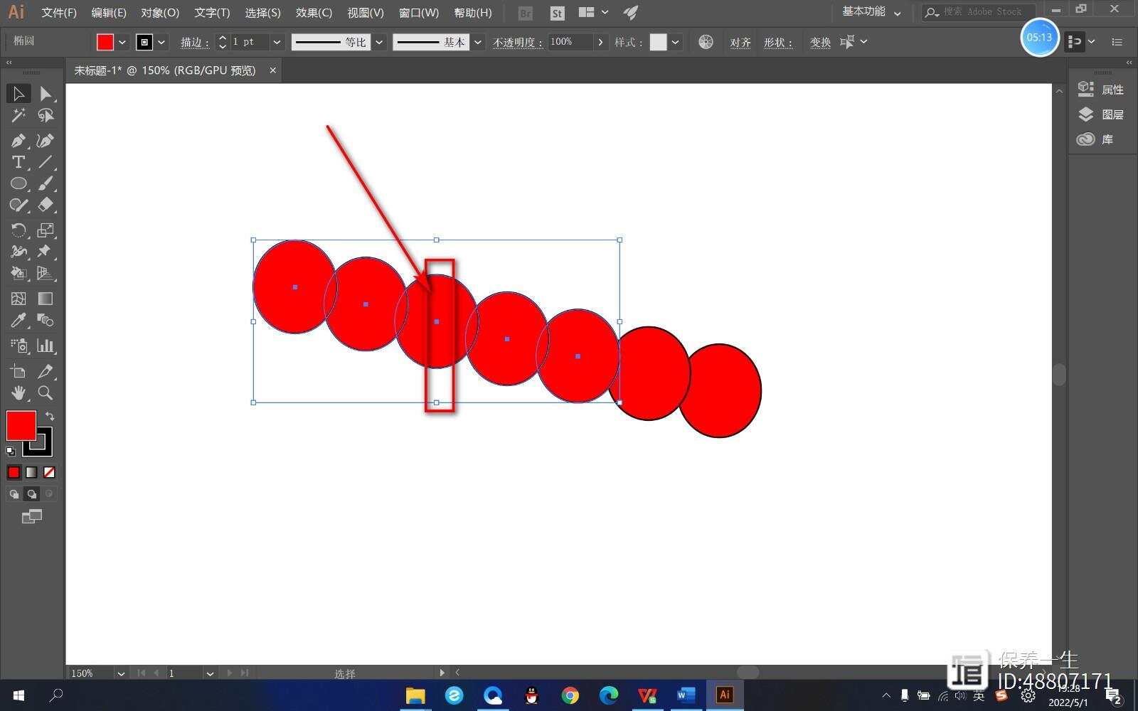This screenshot has width=1138, height=711.
Task: Open the 效果(C) menu
Action: click(x=314, y=13)
